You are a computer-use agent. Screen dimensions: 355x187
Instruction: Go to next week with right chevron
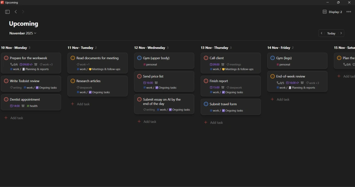click(x=341, y=33)
